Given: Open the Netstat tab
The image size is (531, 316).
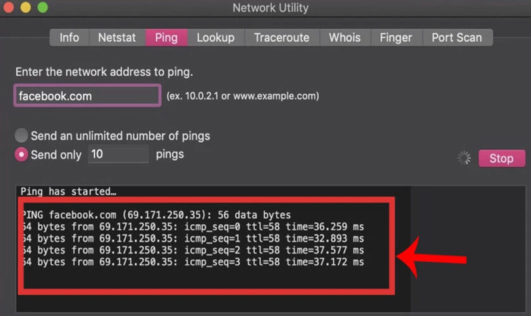Looking at the screenshot, I should point(117,37).
